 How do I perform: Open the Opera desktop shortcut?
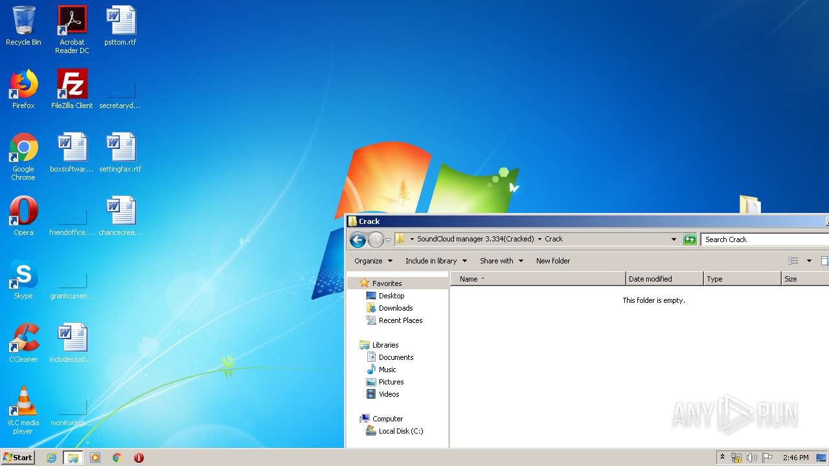[23, 216]
